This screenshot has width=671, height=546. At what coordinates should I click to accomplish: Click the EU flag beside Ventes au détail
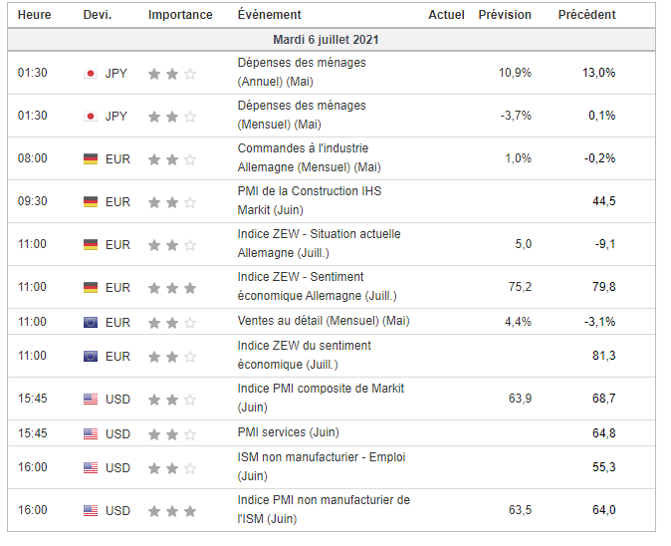point(91,323)
